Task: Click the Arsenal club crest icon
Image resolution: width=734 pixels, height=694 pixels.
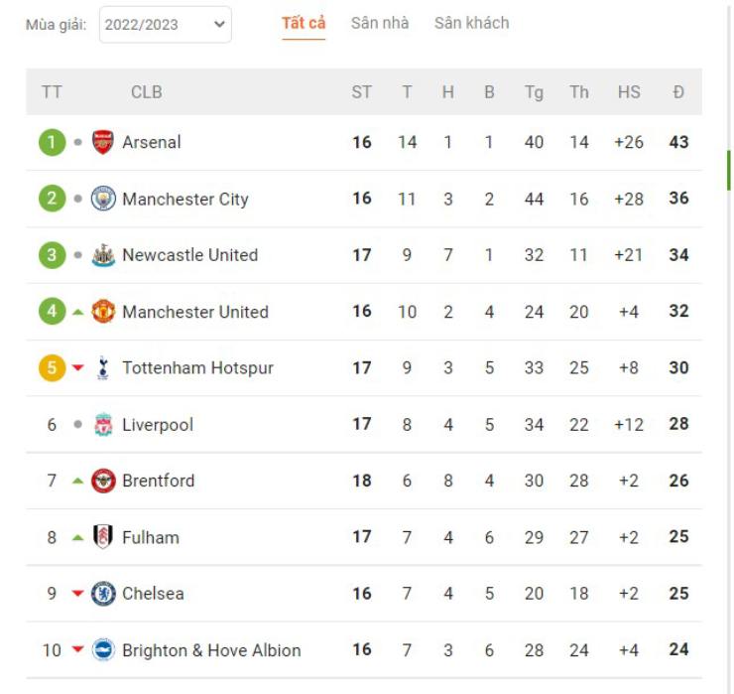Action: coord(103,142)
